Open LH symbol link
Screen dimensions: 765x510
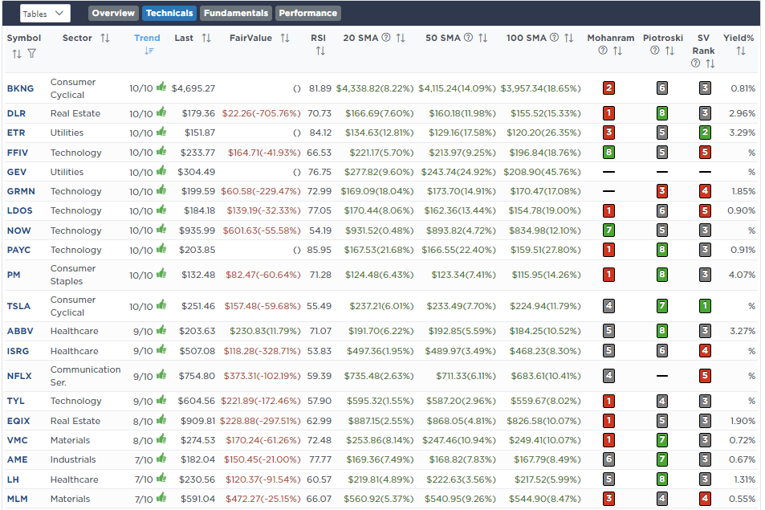click(x=13, y=479)
